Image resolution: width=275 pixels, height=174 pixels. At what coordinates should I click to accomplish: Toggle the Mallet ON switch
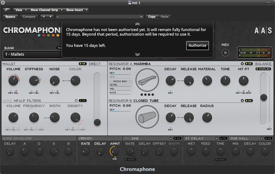click(83, 64)
